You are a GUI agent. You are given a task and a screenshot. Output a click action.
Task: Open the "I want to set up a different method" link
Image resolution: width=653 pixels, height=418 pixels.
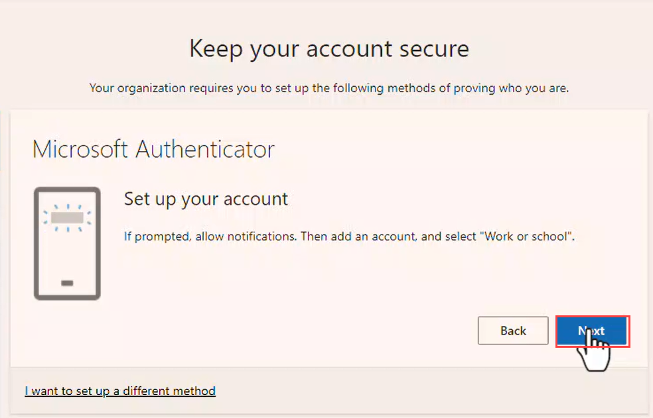[120, 391]
